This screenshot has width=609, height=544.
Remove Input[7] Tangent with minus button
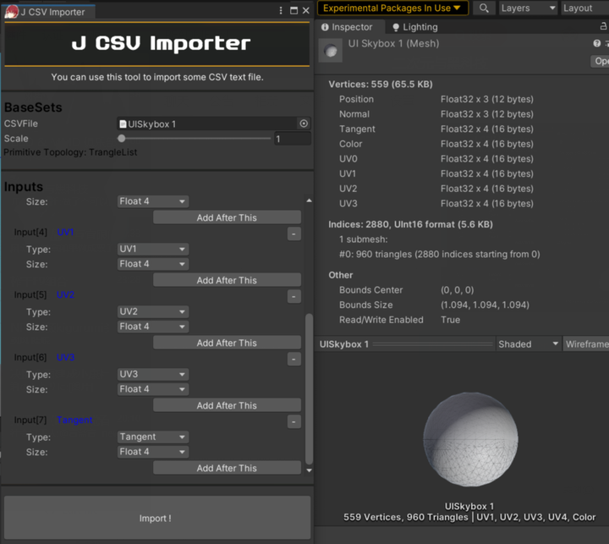[294, 421]
